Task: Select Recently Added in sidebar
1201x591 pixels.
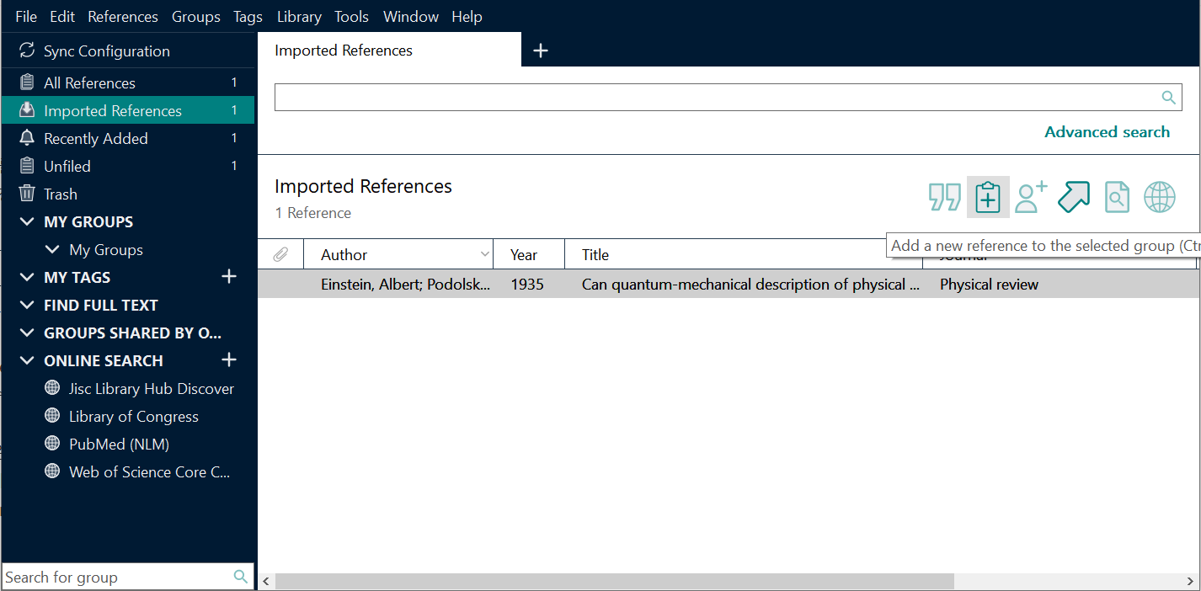Action: click(128, 138)
